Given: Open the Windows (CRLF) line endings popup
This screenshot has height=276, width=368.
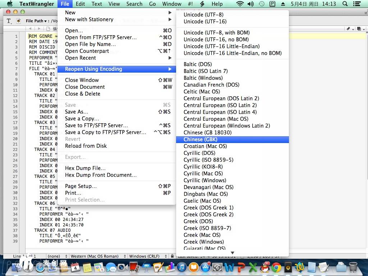Looking at the screenshot, I should [x=147, y=256].
